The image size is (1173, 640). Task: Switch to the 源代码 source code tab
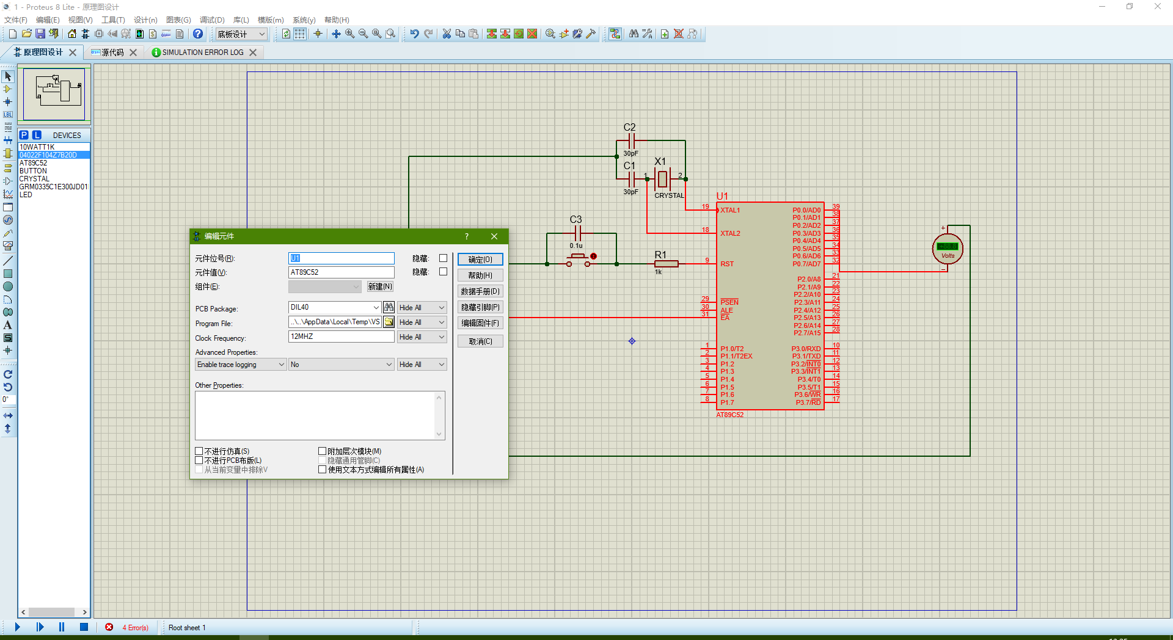[x=112, y=53]
